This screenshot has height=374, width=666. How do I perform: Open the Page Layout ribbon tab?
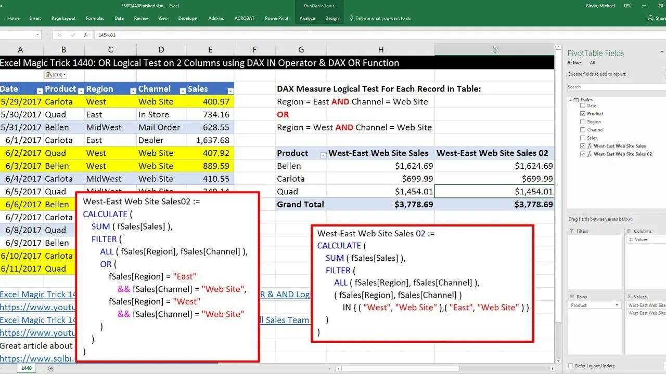[63, 18]
